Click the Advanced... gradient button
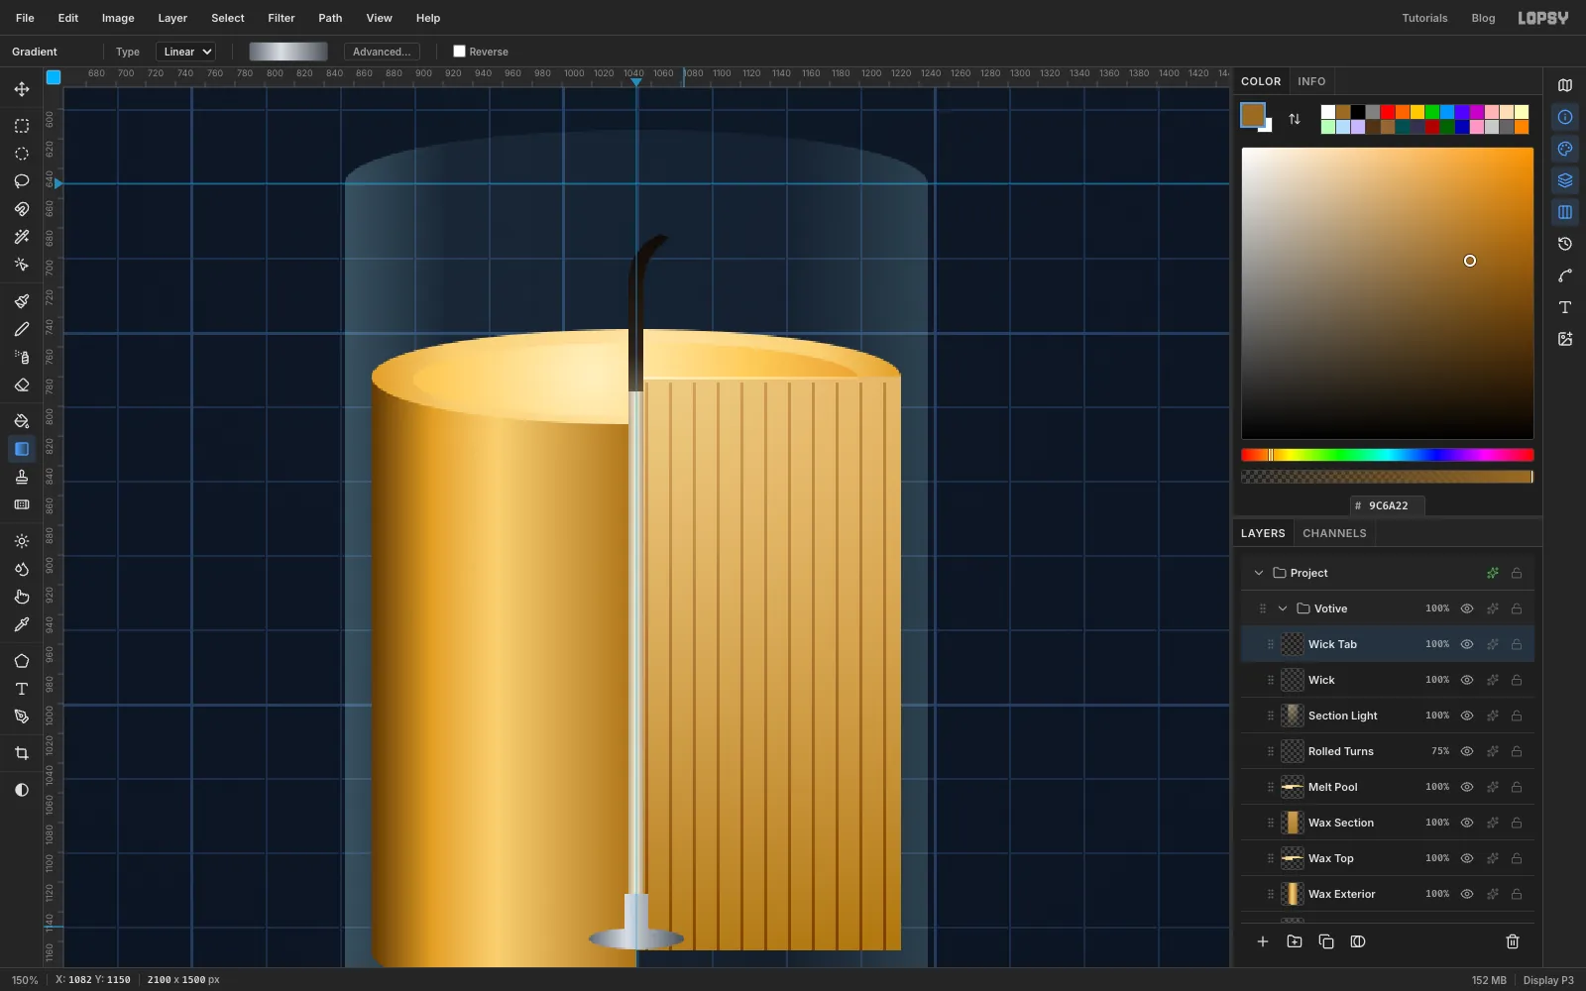Screen dimensions: 1586x991 pos(382,52)
